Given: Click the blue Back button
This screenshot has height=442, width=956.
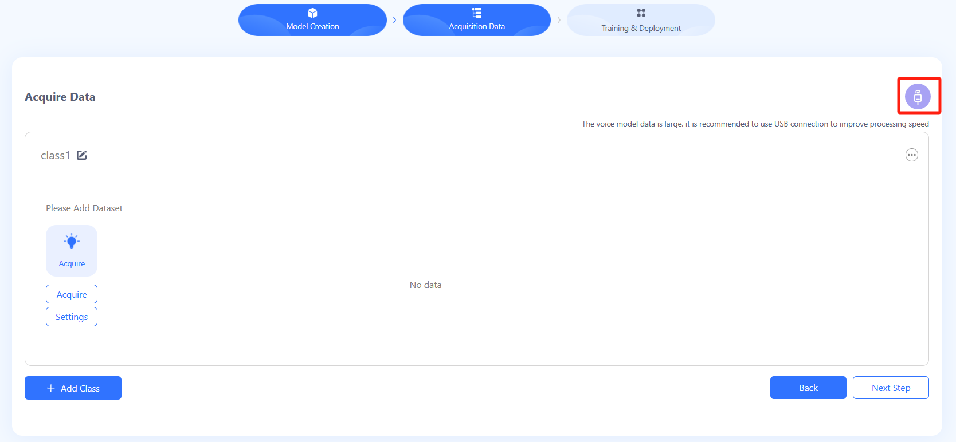Looking at the screenshot, I should click(808, 388).
